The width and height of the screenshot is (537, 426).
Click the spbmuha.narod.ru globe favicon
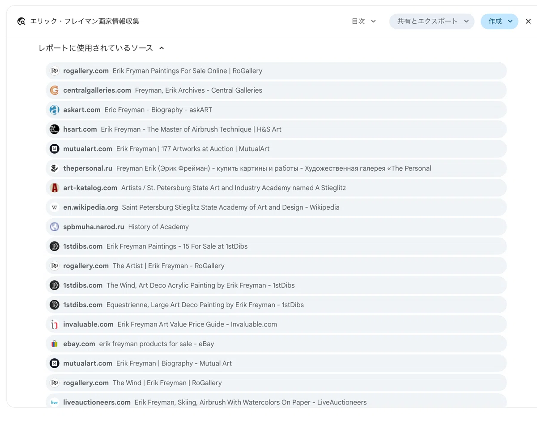pos(55,227)
